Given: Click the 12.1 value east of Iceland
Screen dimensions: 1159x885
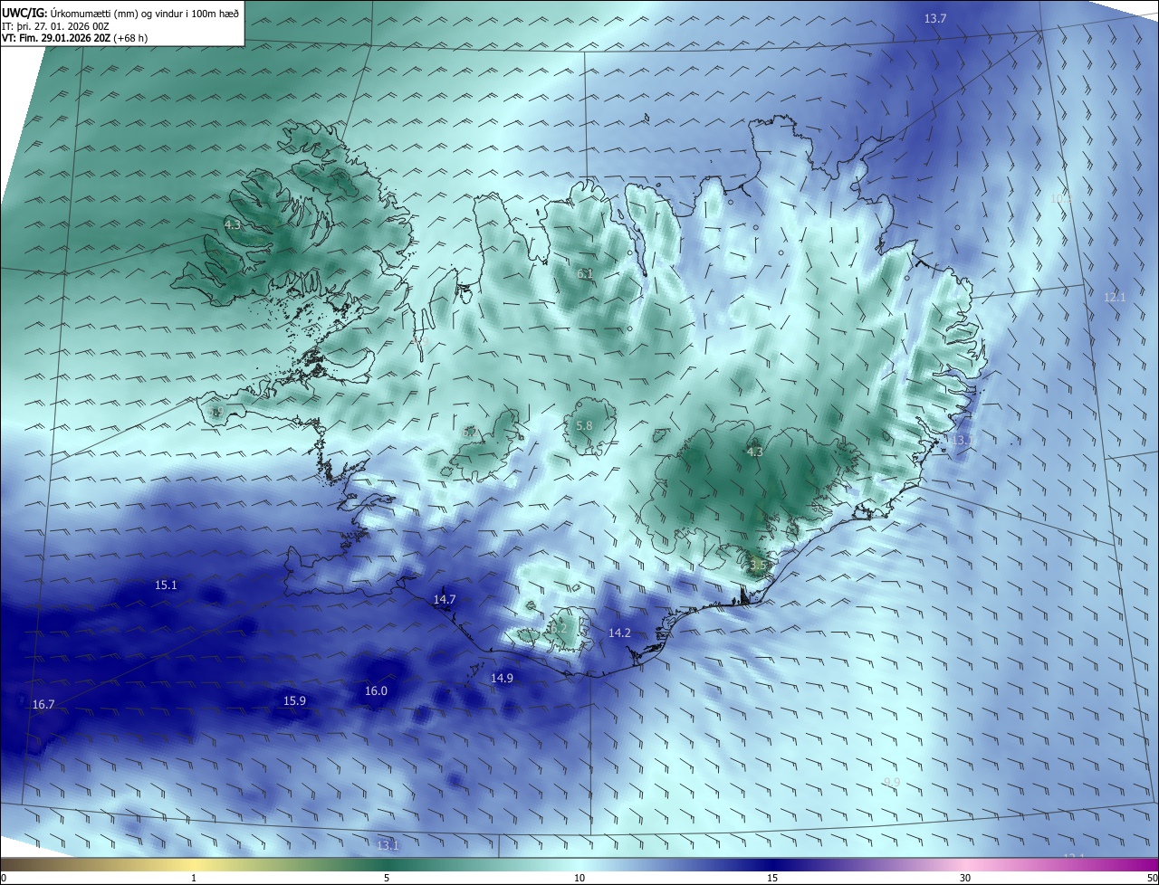Looking at the screenshot, I should click(1115, 297).
